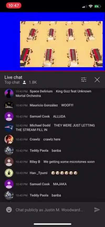The height and width of the screenshot is (227, 105).
Task: Tap Han _Tyumi's round avatar
Action: pyautogui.click(x=9, y=173)
